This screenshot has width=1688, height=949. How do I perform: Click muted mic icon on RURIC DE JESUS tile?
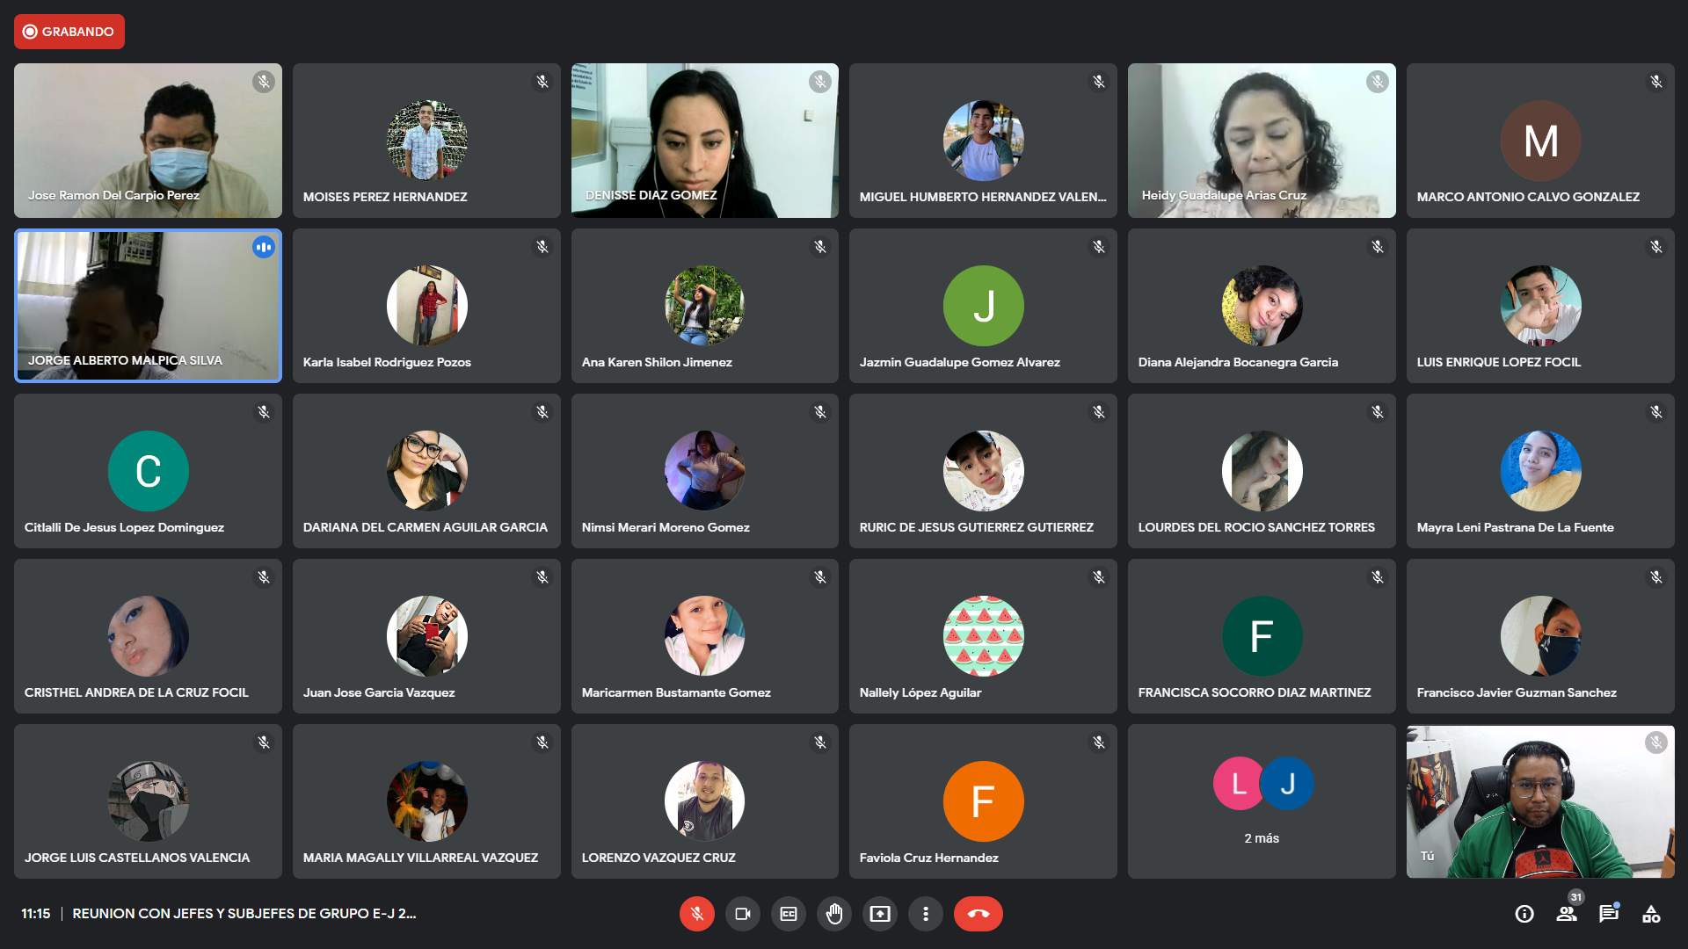pos(1099,412)
